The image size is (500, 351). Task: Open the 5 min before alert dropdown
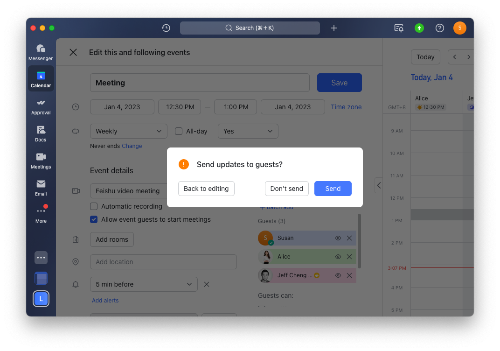[143, 284]
